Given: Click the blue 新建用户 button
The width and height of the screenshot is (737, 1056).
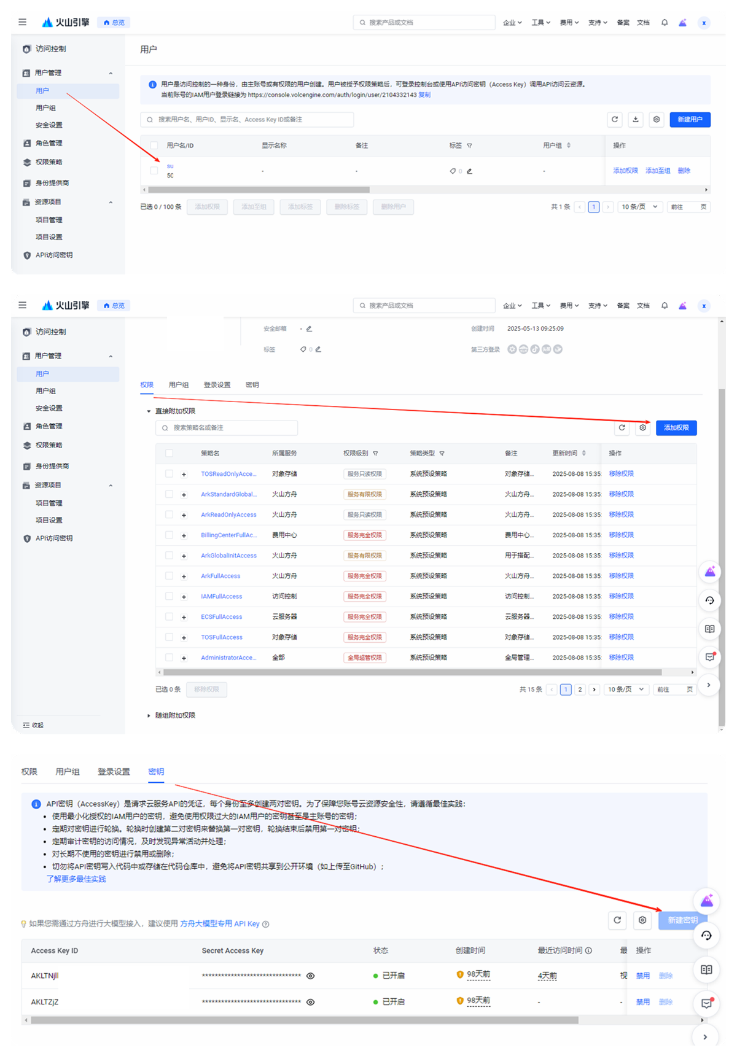Looking at the screenshot, I should click(x=690, y=120).
